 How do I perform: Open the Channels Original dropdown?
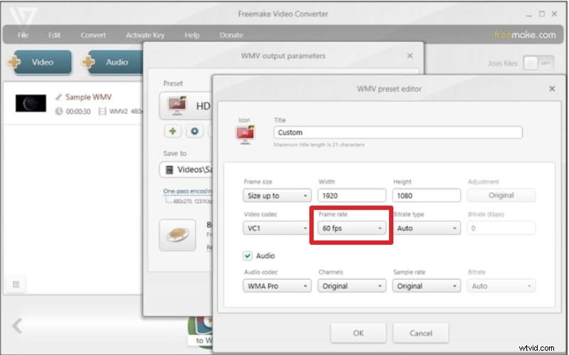click(351, 286)
